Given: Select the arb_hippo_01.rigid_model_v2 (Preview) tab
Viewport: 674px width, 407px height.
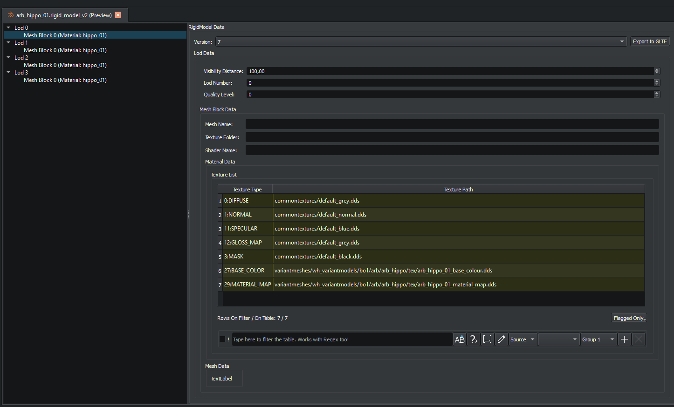Looking at the screenshot, I should pos(64,15).
